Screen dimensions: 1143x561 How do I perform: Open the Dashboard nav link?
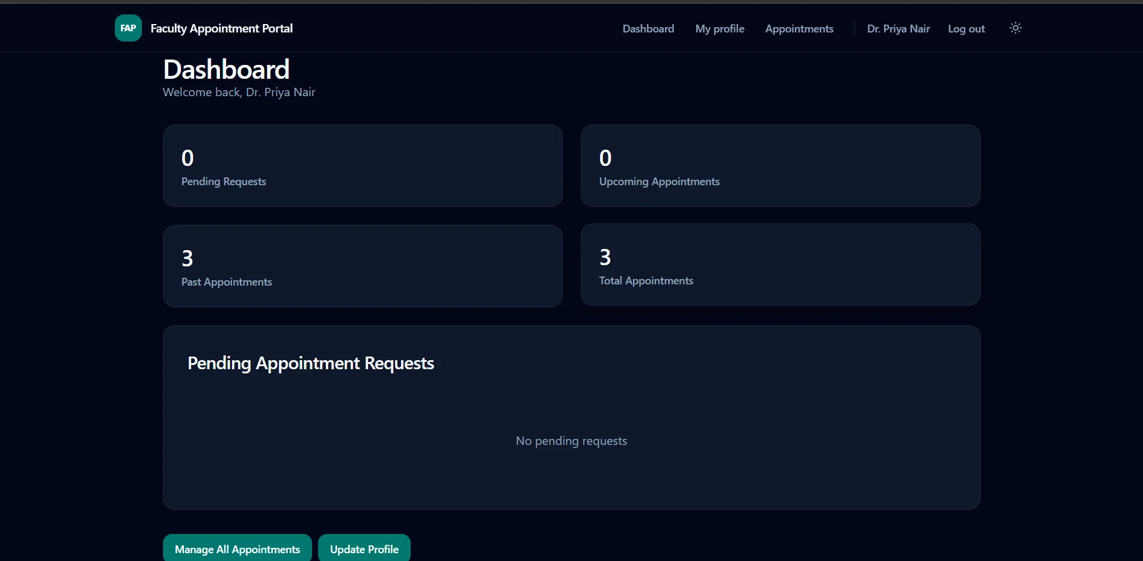648,29
